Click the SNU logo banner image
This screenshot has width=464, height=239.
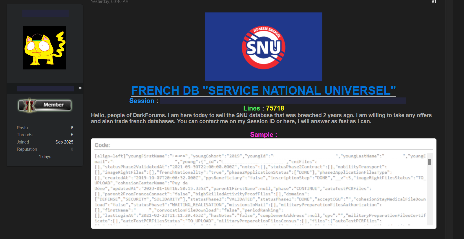point(264,47)
